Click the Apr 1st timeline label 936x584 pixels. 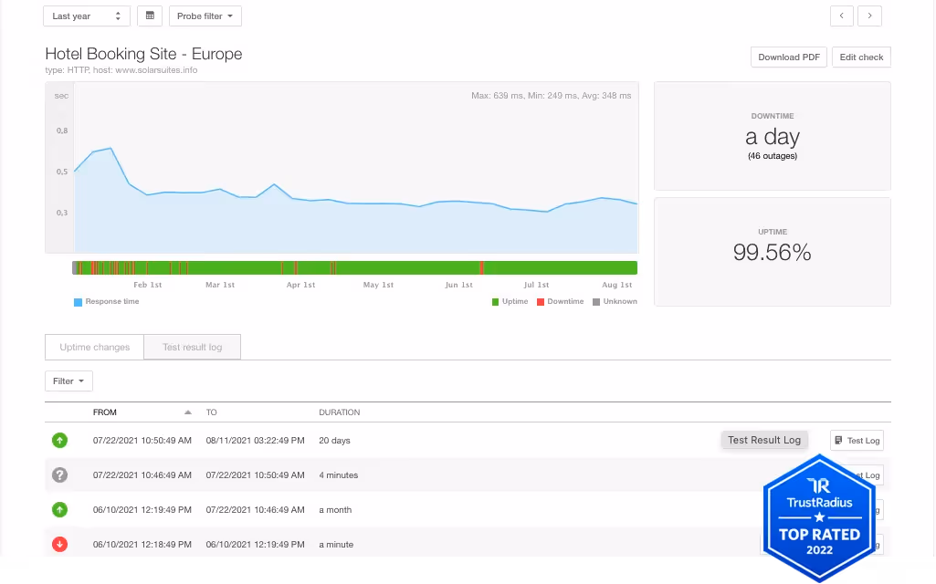pos(300,285)
